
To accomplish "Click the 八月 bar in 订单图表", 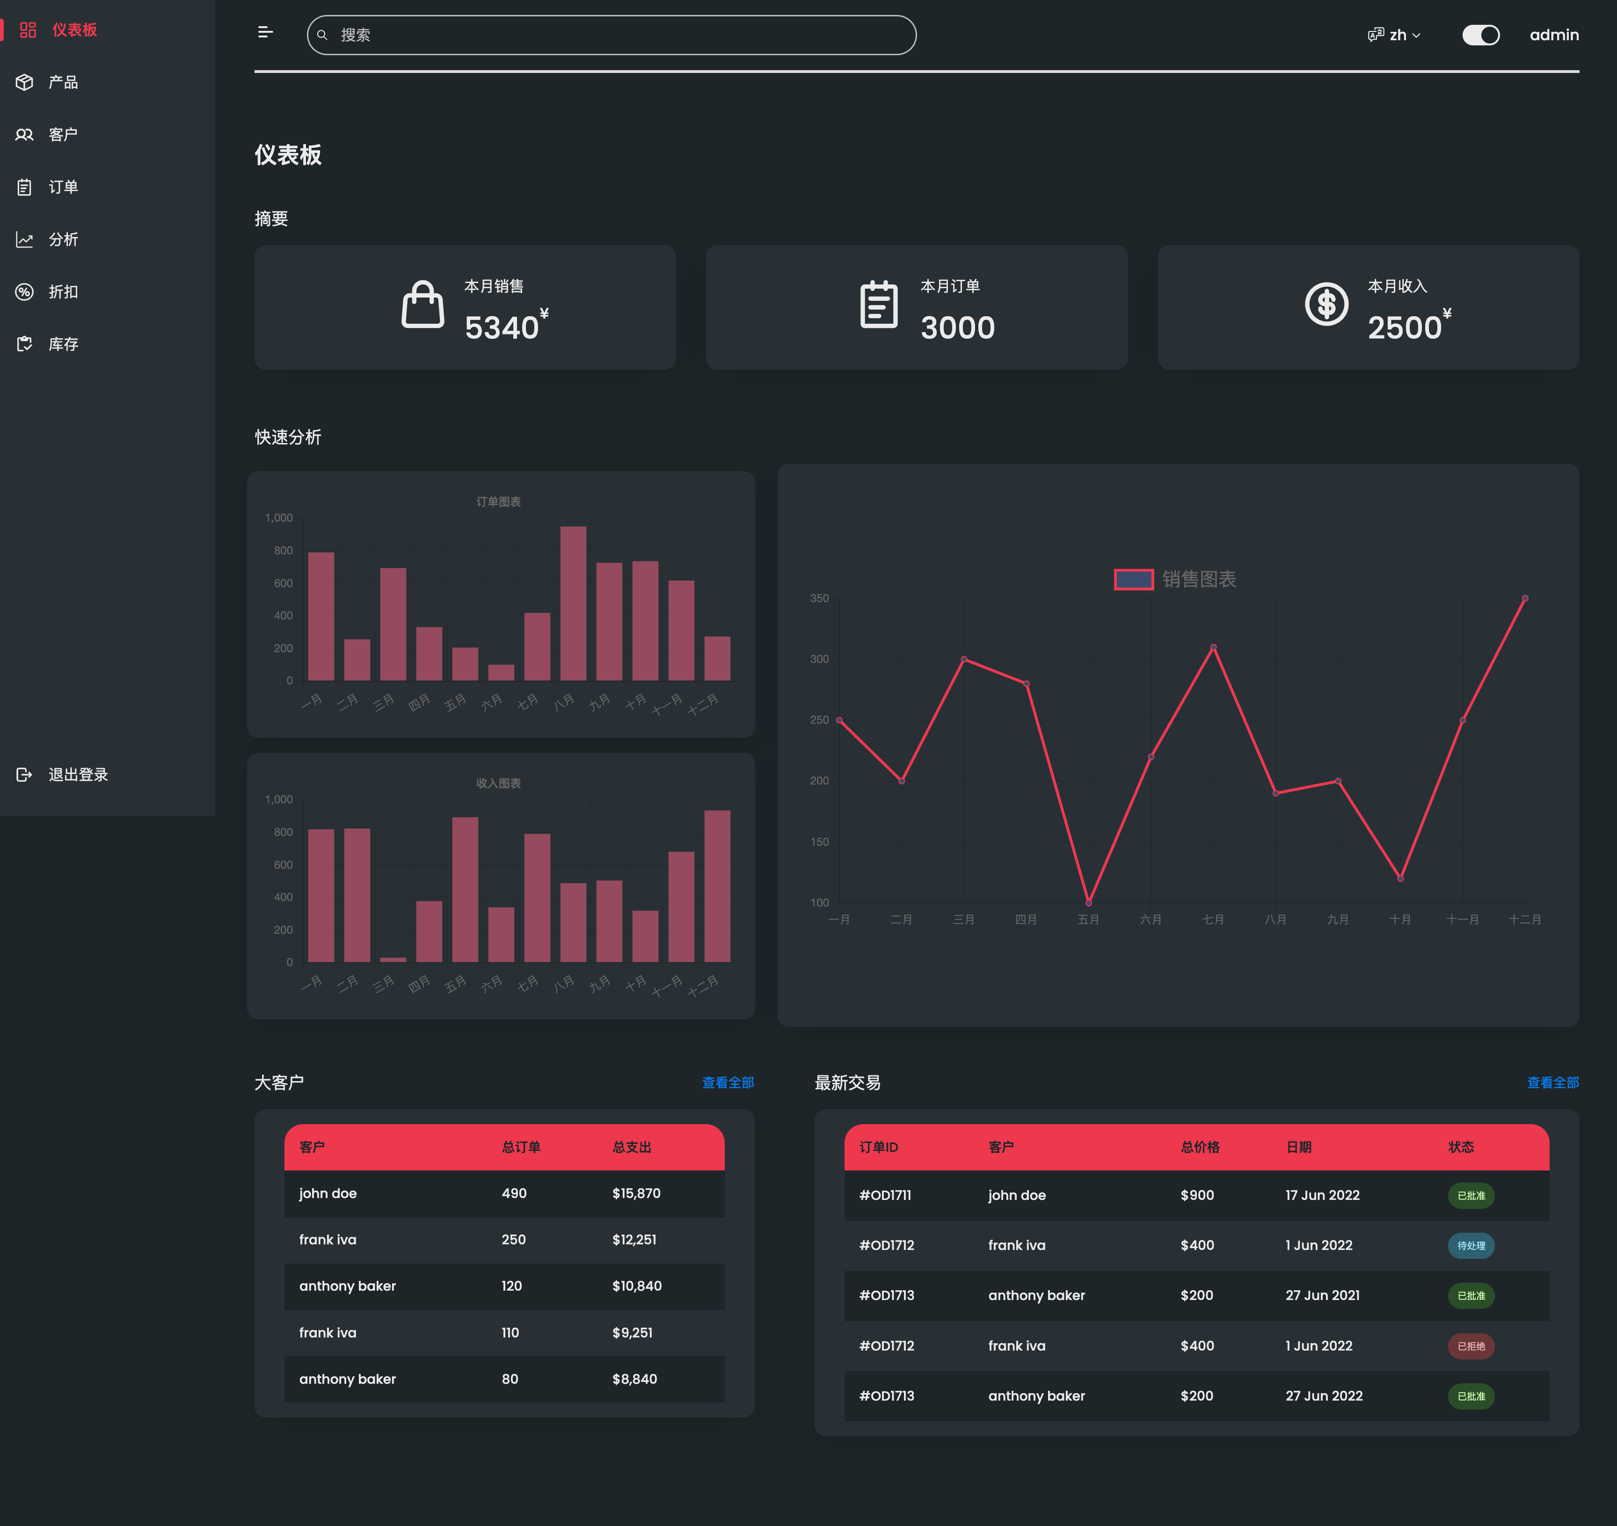I will [x=573, y=603].
